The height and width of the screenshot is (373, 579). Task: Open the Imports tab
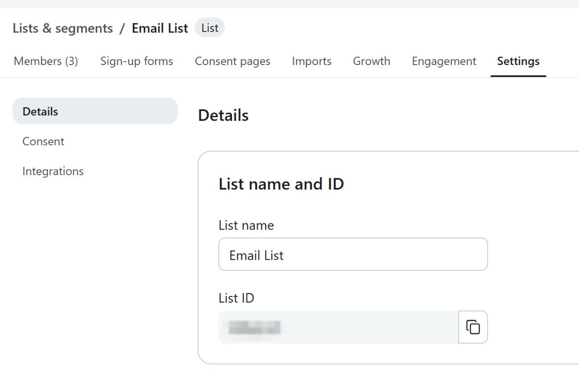[x=312, y=61]
